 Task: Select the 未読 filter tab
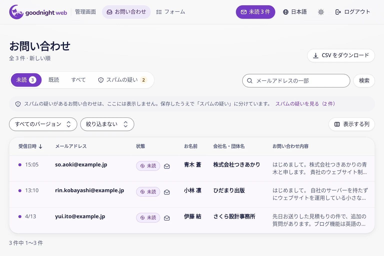pos(26,80)
